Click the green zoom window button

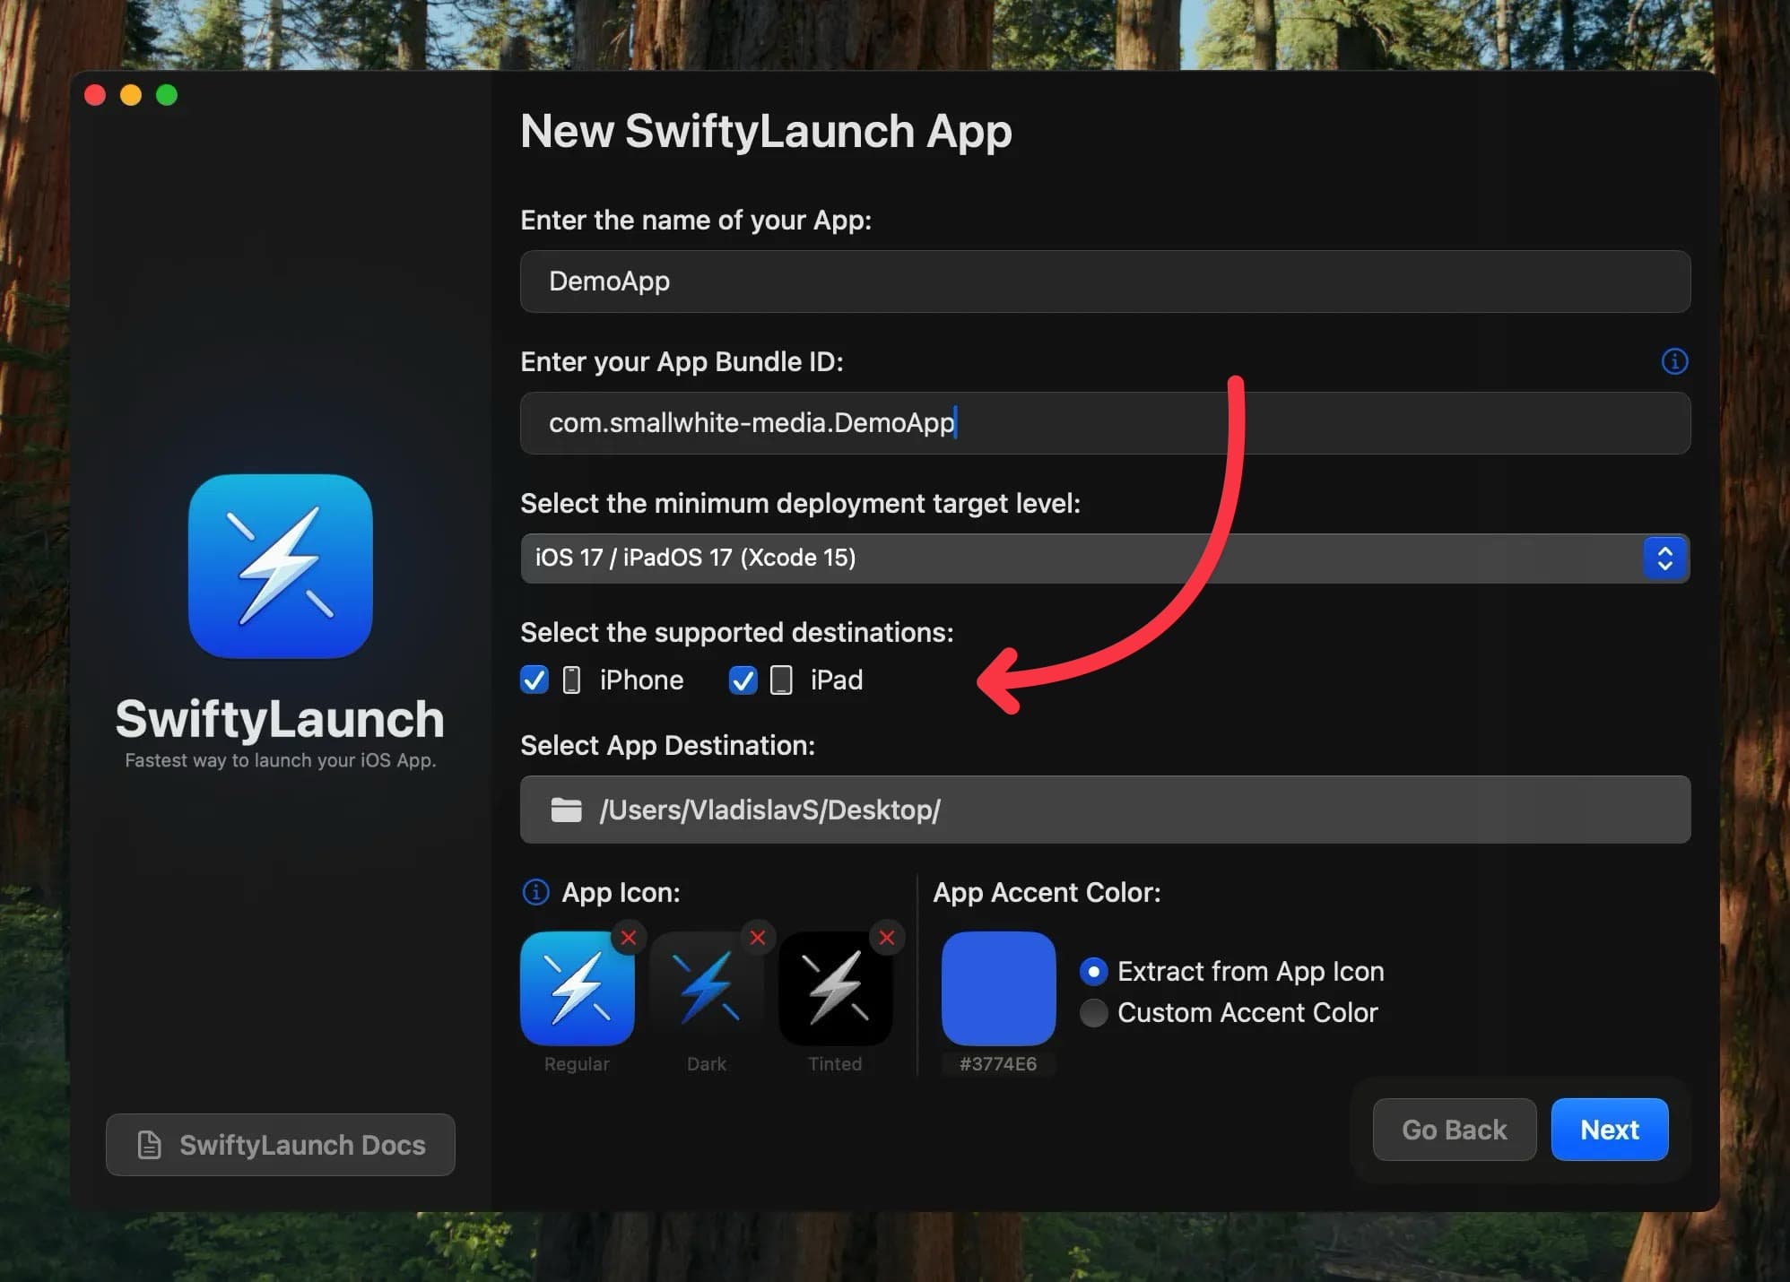click(167, 95)
